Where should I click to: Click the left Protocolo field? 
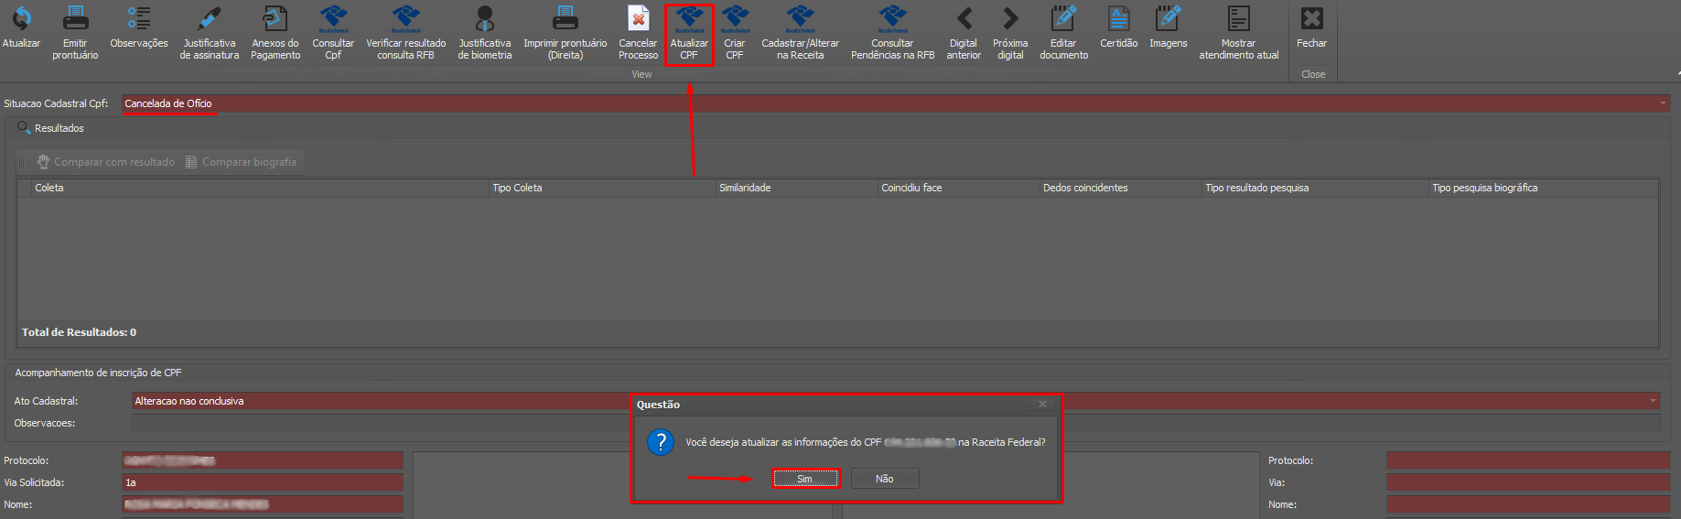pos(263,460)
